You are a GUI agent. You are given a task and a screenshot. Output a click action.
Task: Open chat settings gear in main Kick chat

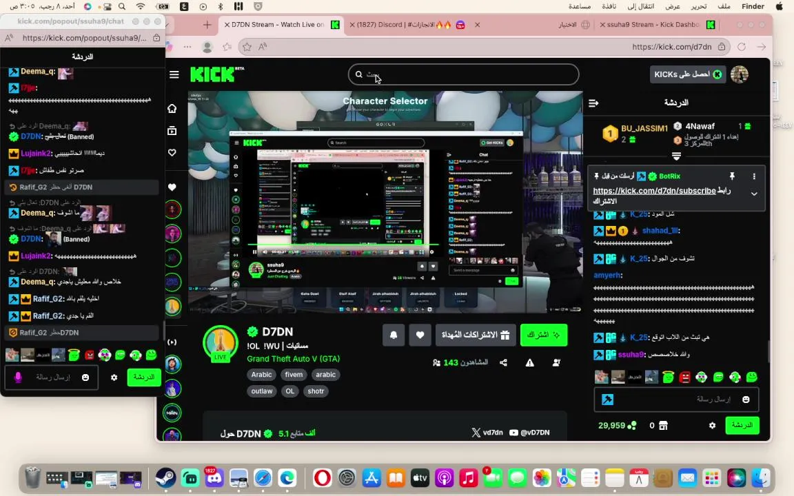(713, 426)
